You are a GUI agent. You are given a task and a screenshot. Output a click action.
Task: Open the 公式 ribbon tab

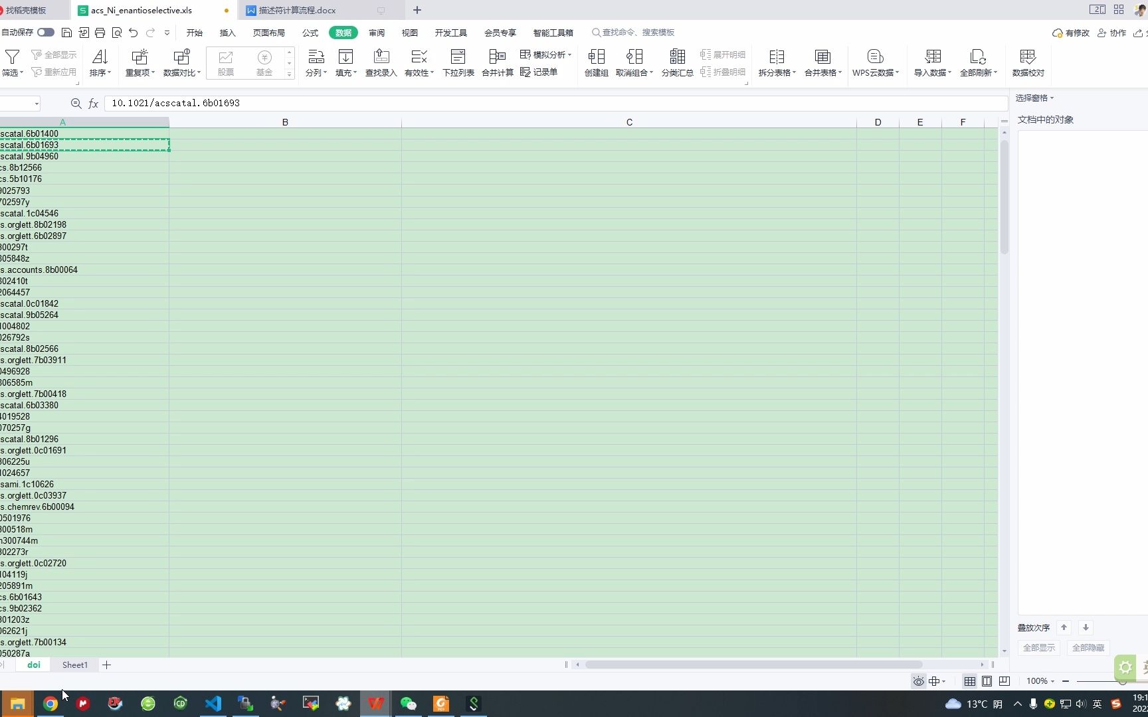[x=310, y=33]
